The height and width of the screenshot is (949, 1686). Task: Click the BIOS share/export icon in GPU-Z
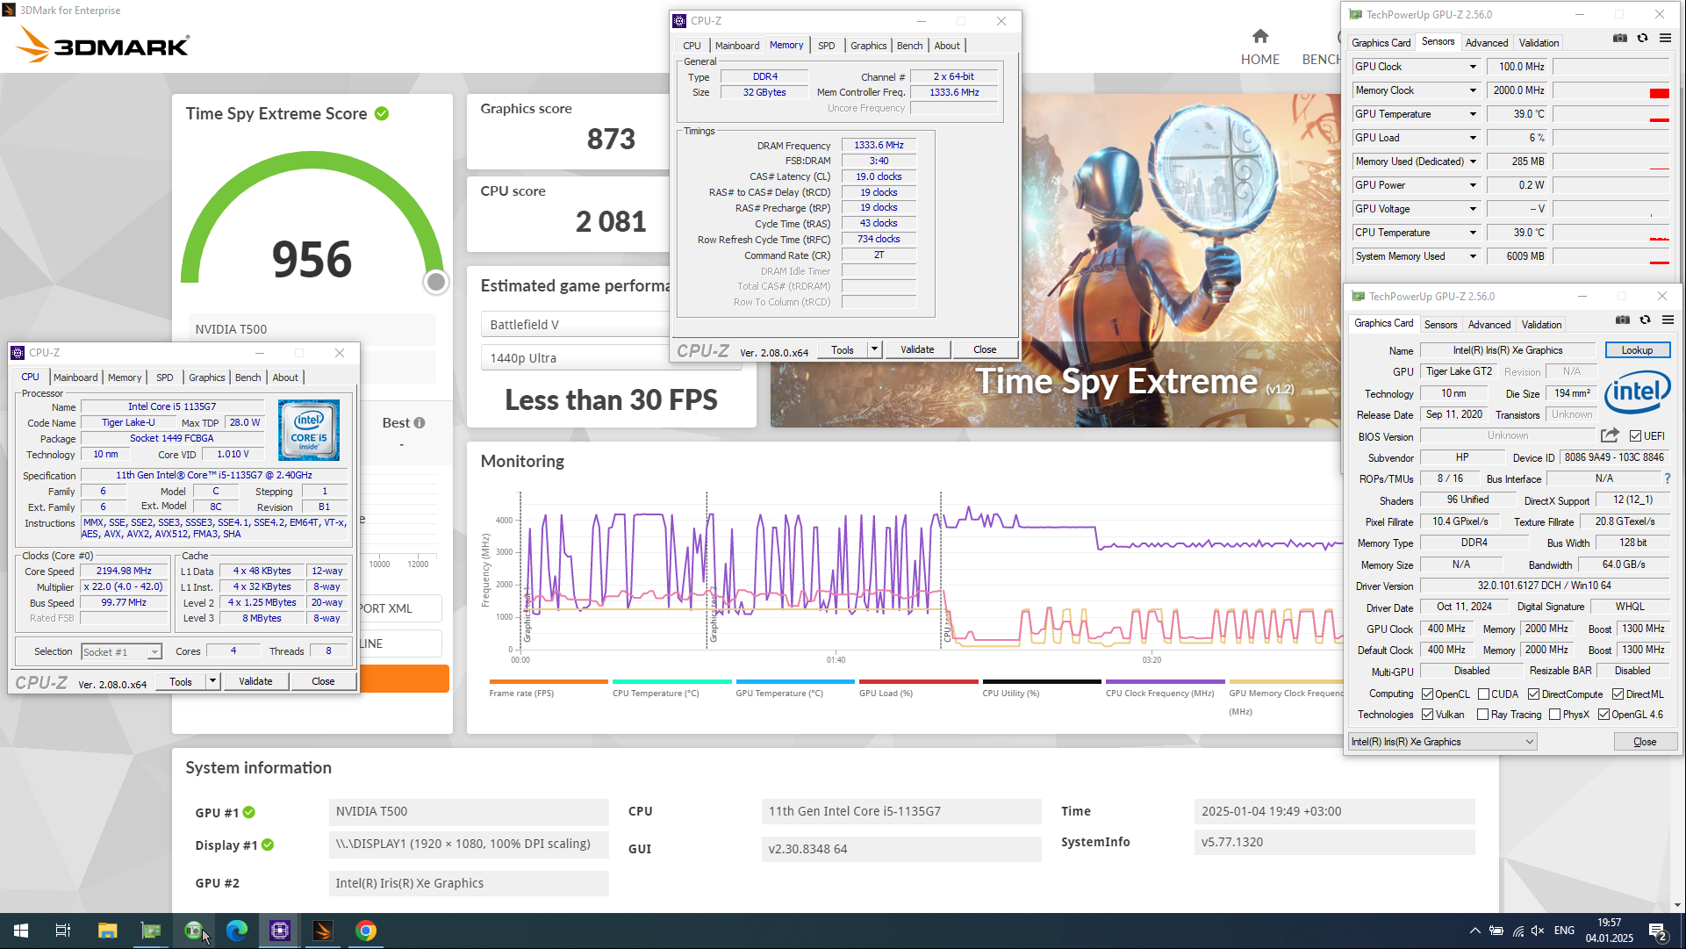pos(1610,435)
